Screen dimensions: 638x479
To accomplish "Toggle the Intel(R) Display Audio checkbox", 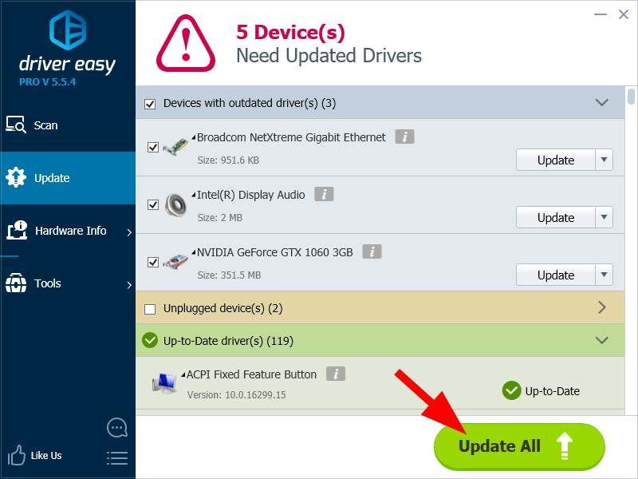I will 153,205.
